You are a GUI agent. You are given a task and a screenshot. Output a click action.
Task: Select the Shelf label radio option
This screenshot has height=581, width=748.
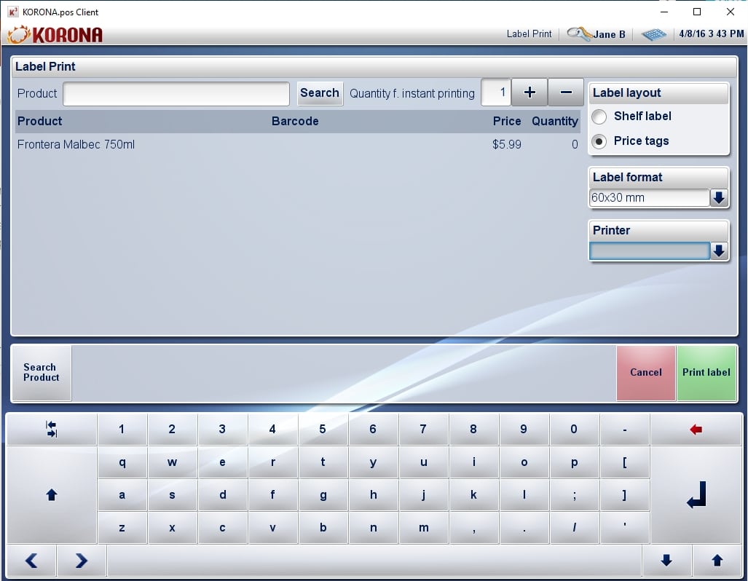click(x=599, y=116)
